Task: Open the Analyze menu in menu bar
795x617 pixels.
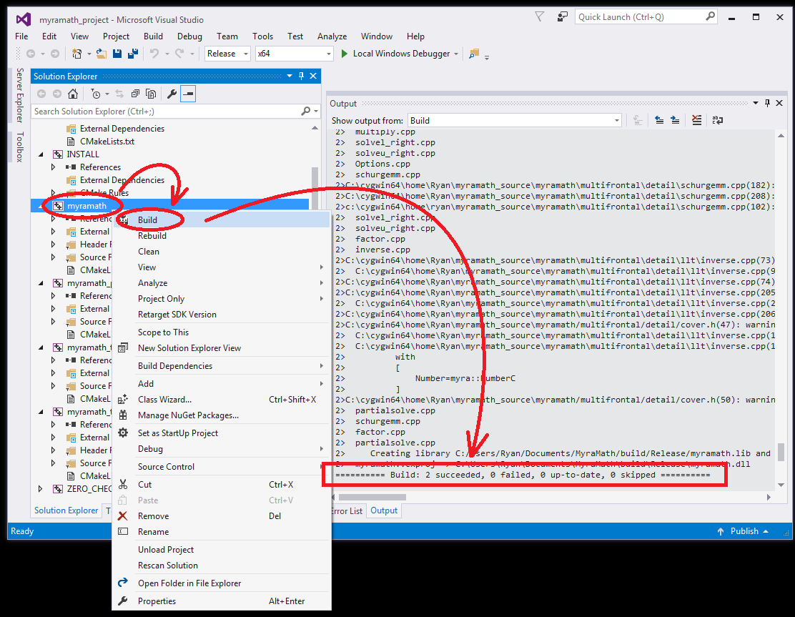Action: (332, 36)
